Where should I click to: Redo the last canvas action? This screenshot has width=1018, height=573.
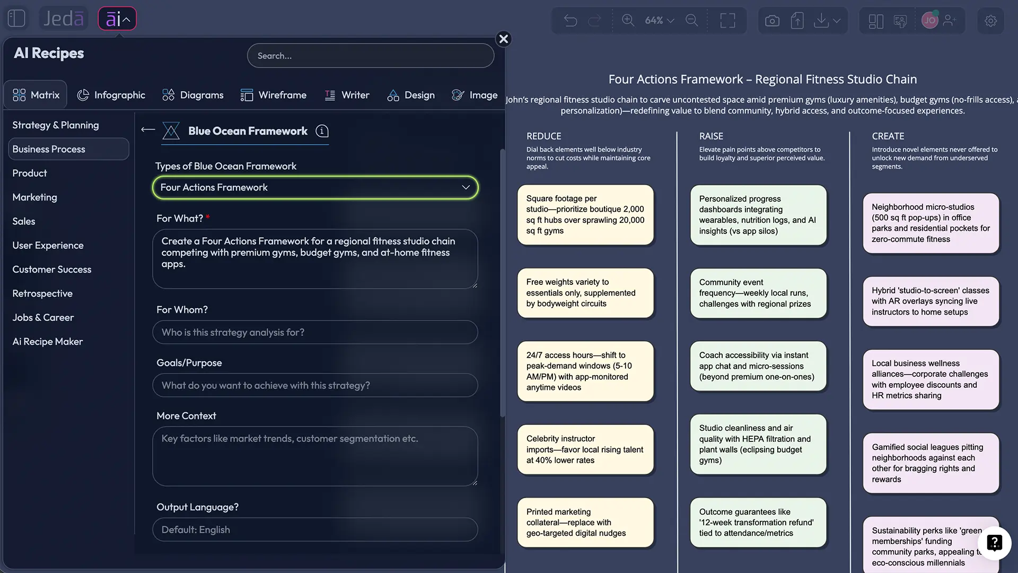click(595, 21)
